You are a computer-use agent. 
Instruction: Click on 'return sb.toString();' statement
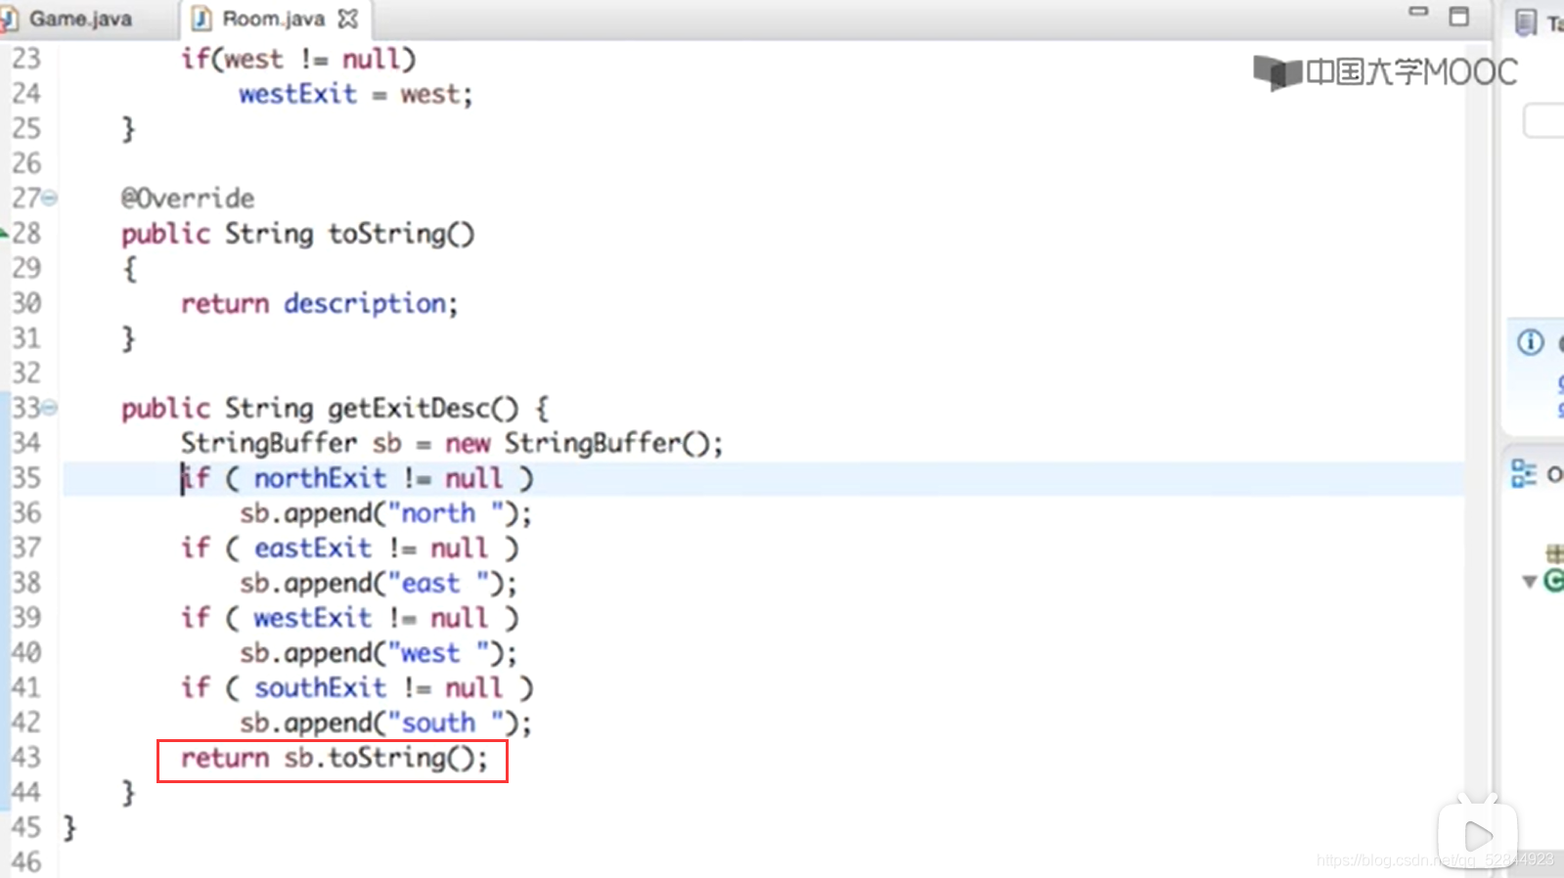tap(334, 759)
